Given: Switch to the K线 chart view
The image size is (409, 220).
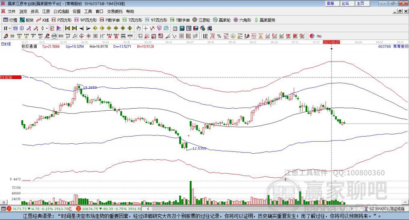Looking at the screenshot, I should [x=42, y=20].
